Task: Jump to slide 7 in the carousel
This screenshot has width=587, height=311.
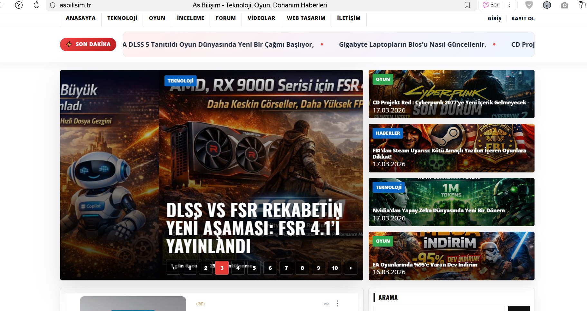Action: tap(286, 268)
